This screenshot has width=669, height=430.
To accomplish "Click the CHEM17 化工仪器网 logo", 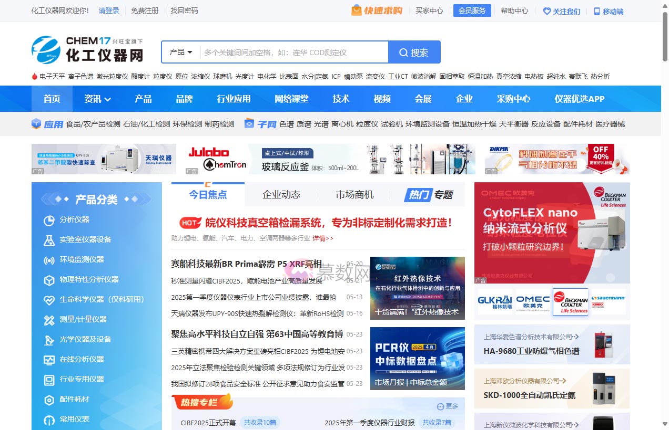I will tap(88, 50).
